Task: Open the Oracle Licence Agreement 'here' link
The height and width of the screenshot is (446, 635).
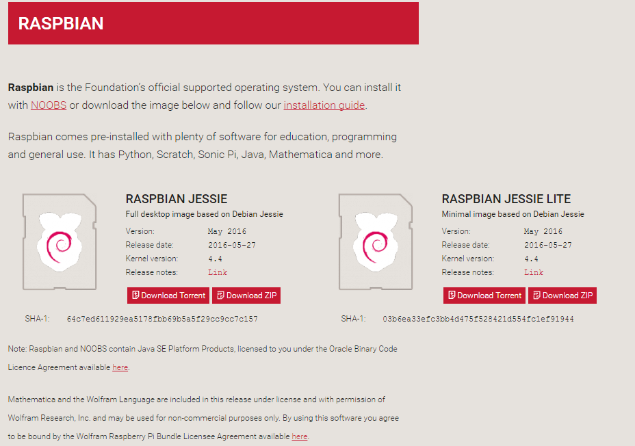Action: (120, 367)
